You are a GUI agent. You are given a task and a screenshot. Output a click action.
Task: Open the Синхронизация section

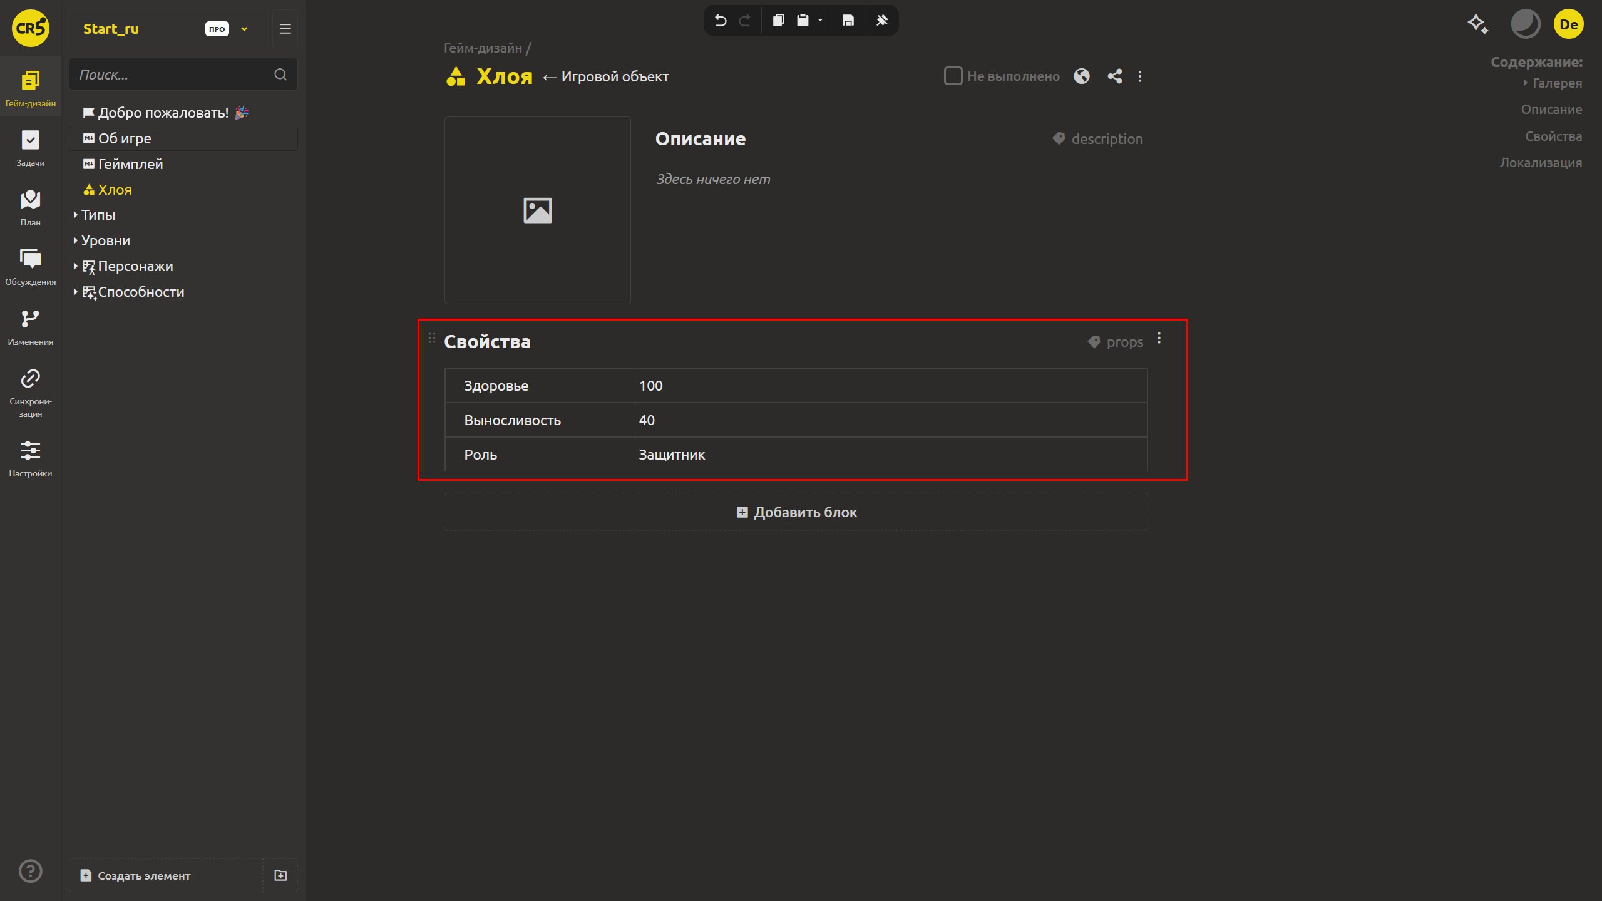(x=30, y=393)
